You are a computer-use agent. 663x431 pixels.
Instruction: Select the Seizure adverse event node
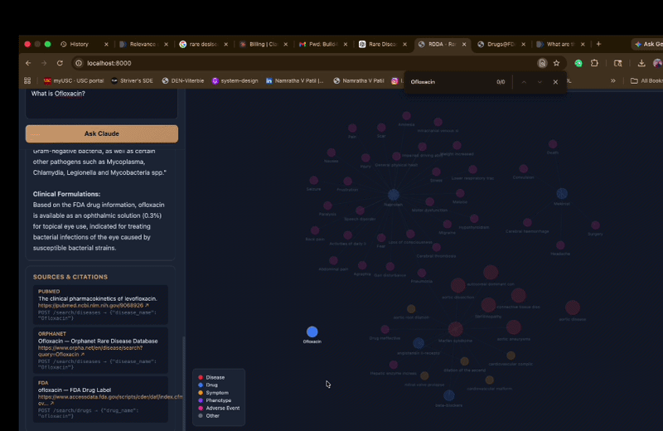pos(314,181)
